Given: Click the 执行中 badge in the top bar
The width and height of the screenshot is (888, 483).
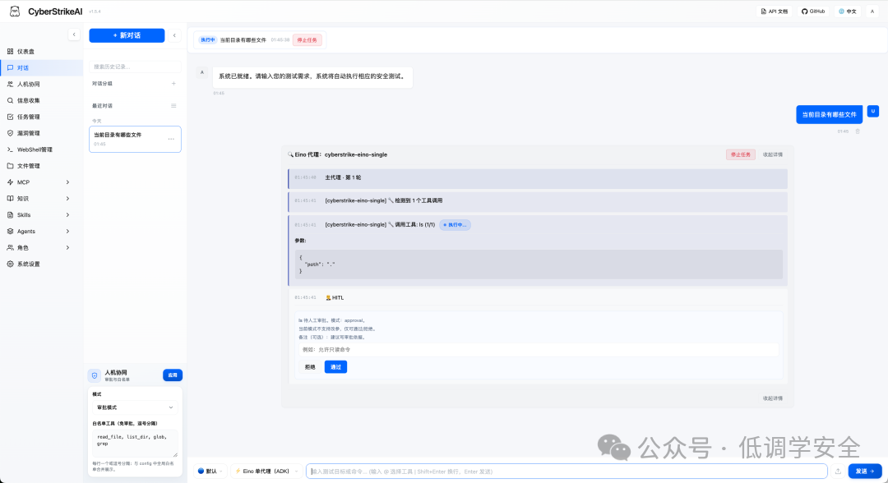Looking at the screenshot, I should tap(208, 40).
